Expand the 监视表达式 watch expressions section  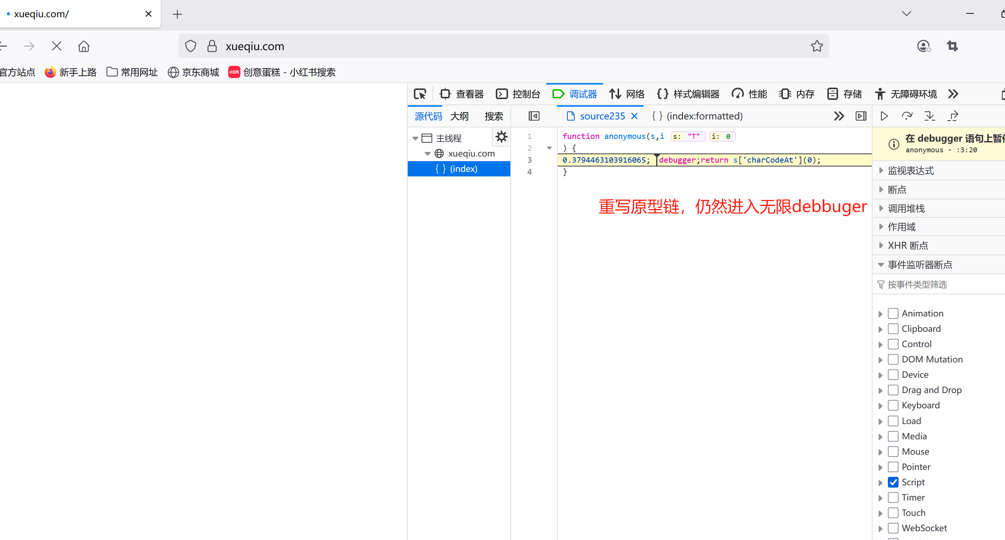click(910, 170)
